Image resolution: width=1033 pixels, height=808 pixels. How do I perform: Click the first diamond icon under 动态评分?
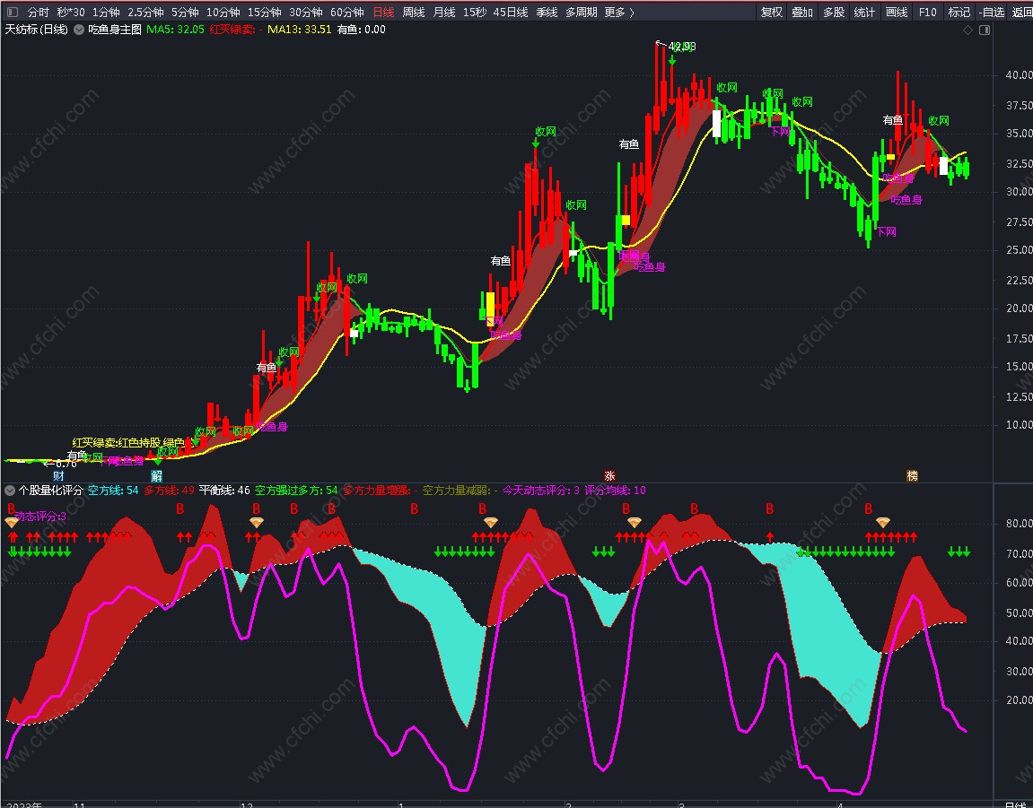(x=12, y=523)
